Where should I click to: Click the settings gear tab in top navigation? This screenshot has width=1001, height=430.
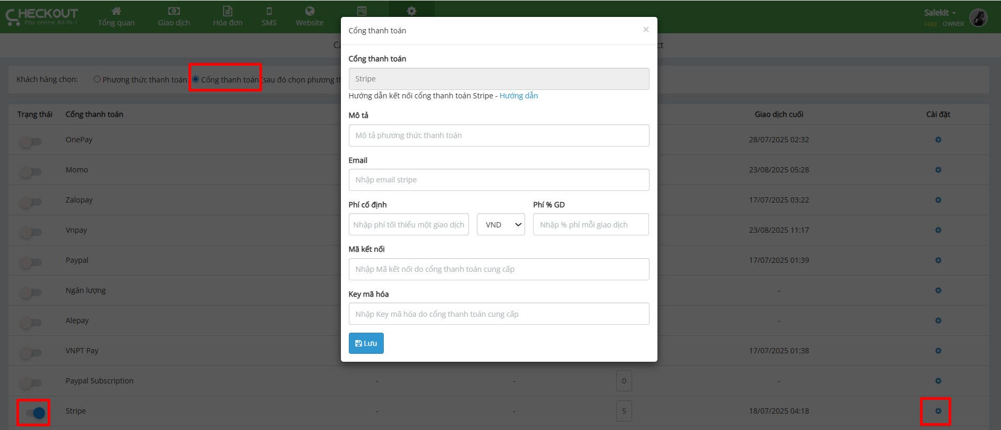411,11
